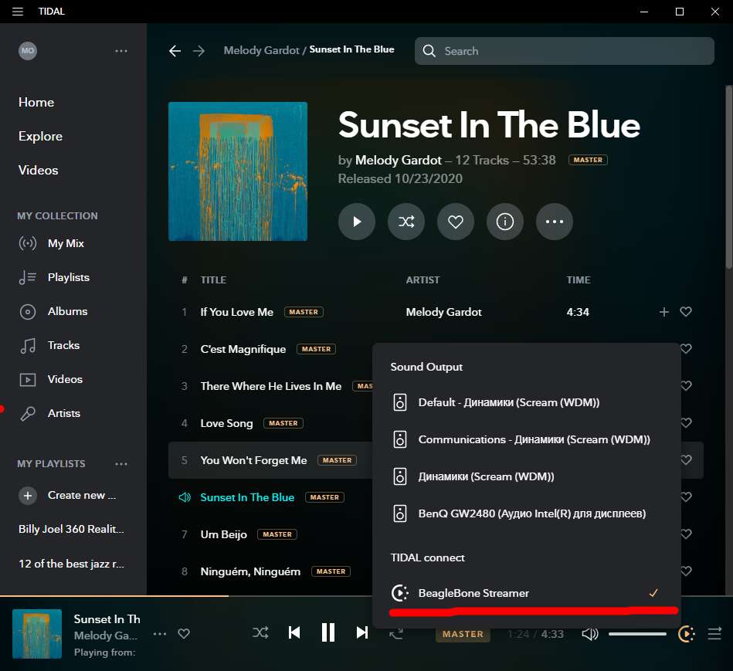This screenshot has width=733, height=671.
Task: Add album to favorites with the round heart
Action: coord(456,222)
